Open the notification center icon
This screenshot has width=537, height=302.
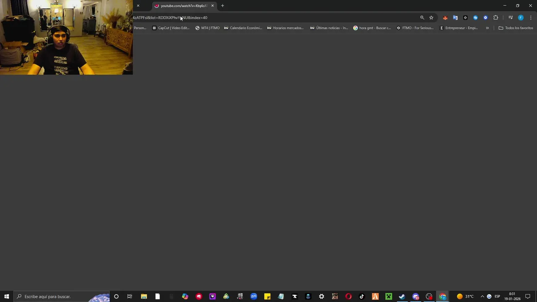click(x=528, y=297)
